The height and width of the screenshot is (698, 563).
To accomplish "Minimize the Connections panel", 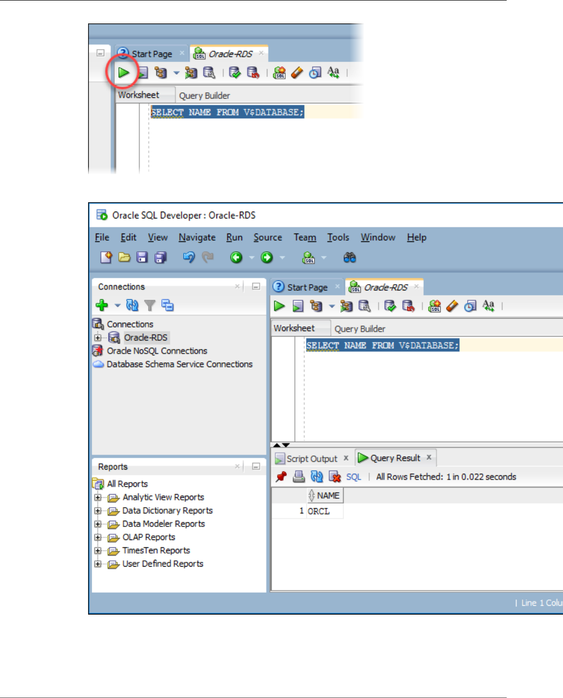I will pos(256,286).
